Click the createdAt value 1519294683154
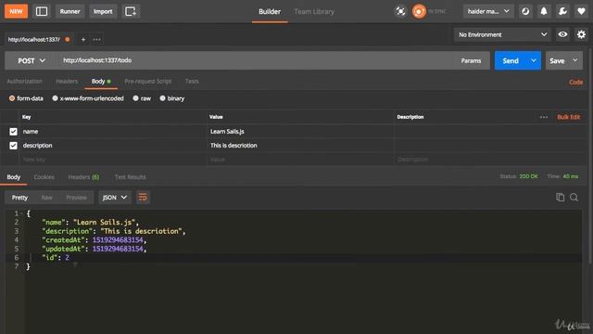This screenshot has width=593, height=334. [x=118, y=240]
